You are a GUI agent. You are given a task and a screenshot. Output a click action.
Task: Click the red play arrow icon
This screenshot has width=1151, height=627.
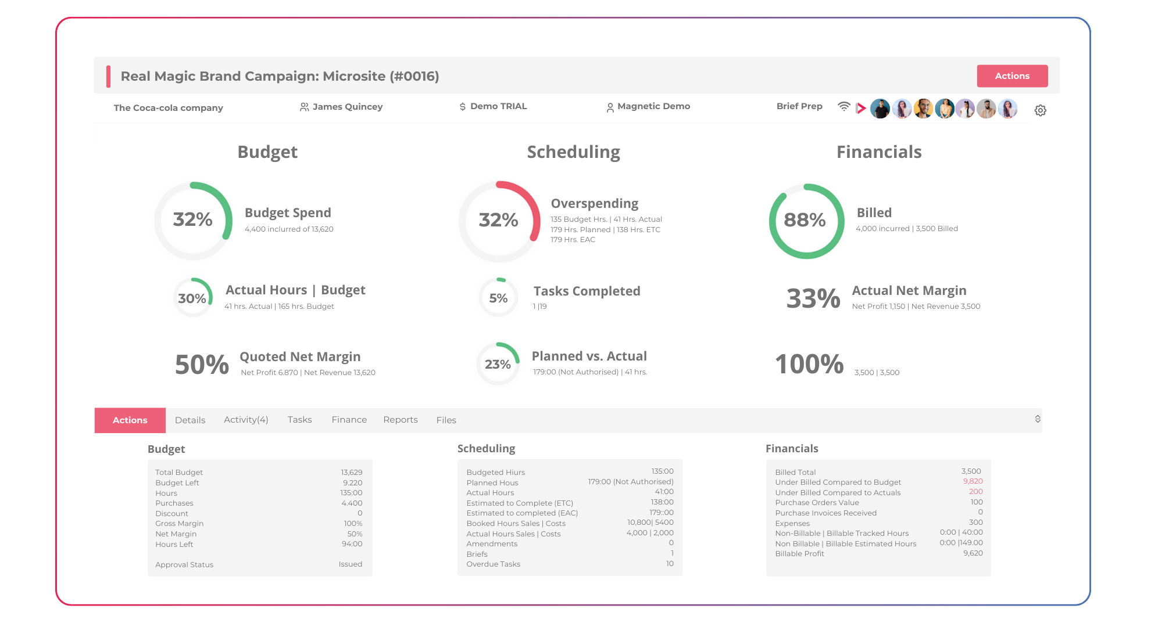tap(861, 109)
